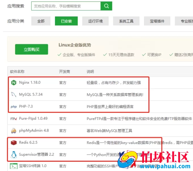
Task: Open the phpMyAdmin 4.8 entry
Action: [x=34, y=130]
